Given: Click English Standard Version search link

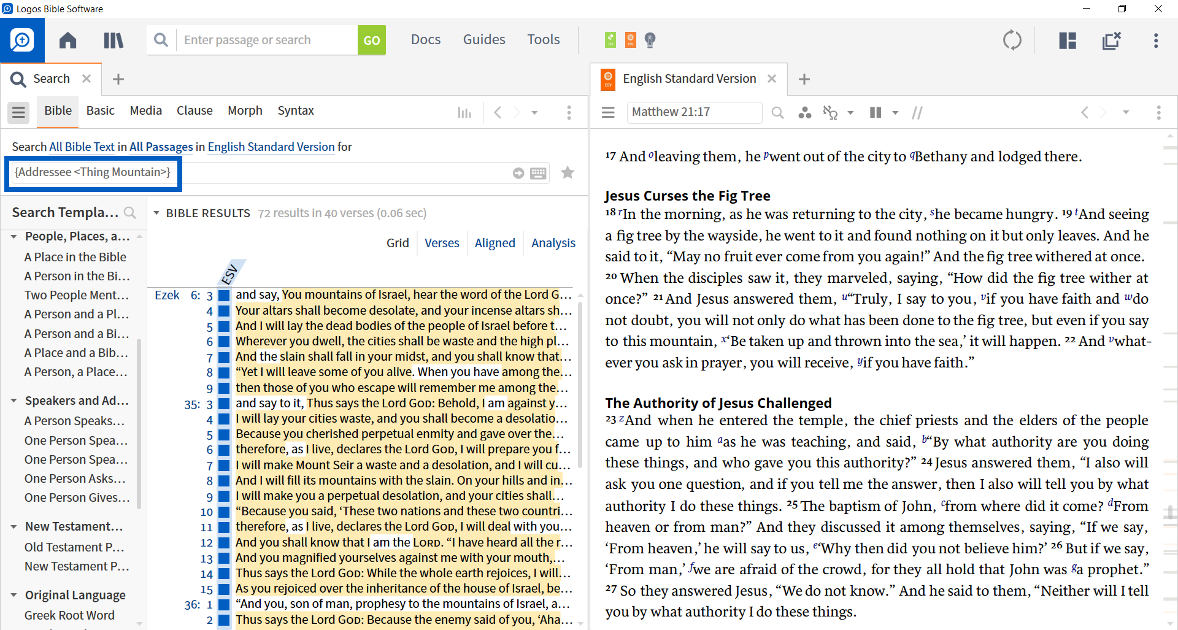Looking at the screenshot, I should coord(271,147).
